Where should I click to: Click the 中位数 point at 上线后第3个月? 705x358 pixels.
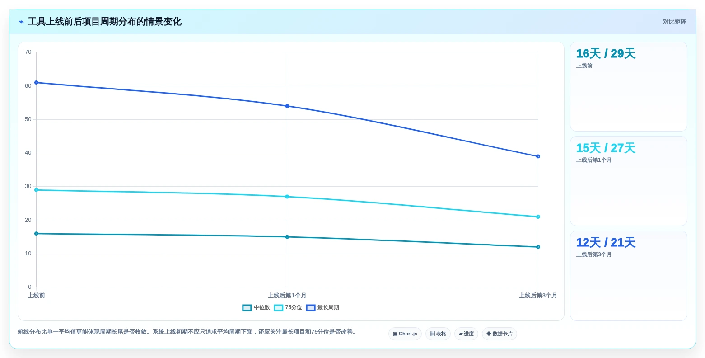[538, 247]
